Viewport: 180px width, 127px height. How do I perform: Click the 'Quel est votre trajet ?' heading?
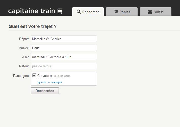point(33,26)
